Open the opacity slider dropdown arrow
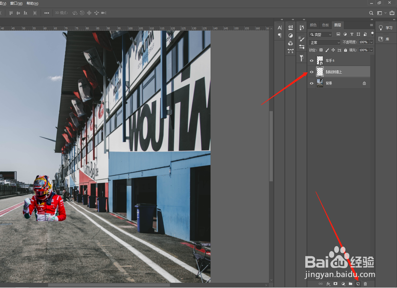The height and width of the screenshot is (288, 397). 372,42
